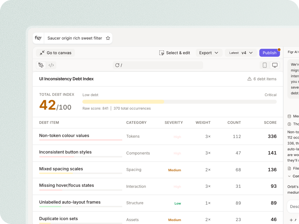Open the Export dropdown
This screenshot has width=299, height=224.
(x=209, y=53)
